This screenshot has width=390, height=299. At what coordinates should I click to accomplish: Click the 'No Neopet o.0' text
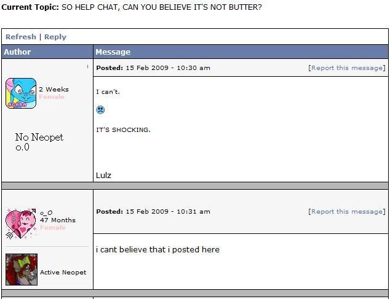tap(39, 142)
